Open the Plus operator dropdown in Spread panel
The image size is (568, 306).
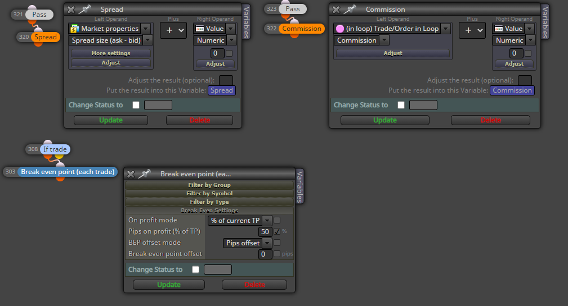pyautogui.click(x=173, y=30)
